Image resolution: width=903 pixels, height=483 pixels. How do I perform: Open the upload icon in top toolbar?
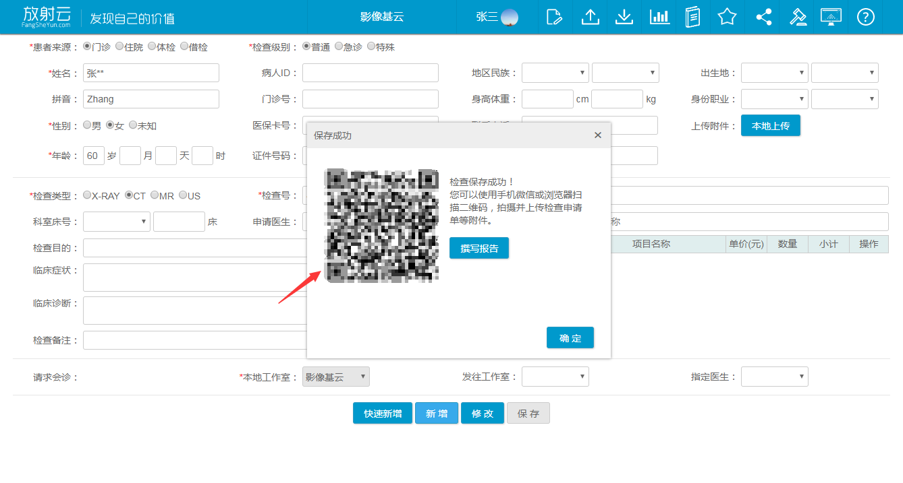tap(590, 17)
